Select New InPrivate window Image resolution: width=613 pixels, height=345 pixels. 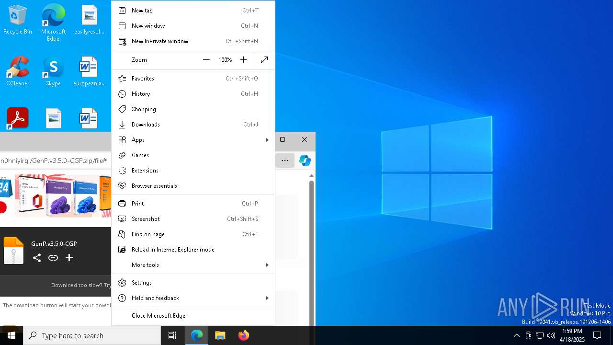pos(193,41)
